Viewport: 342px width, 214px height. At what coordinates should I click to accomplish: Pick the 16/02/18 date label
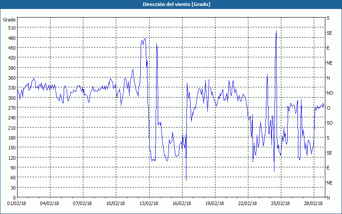[x=182, y=204]
